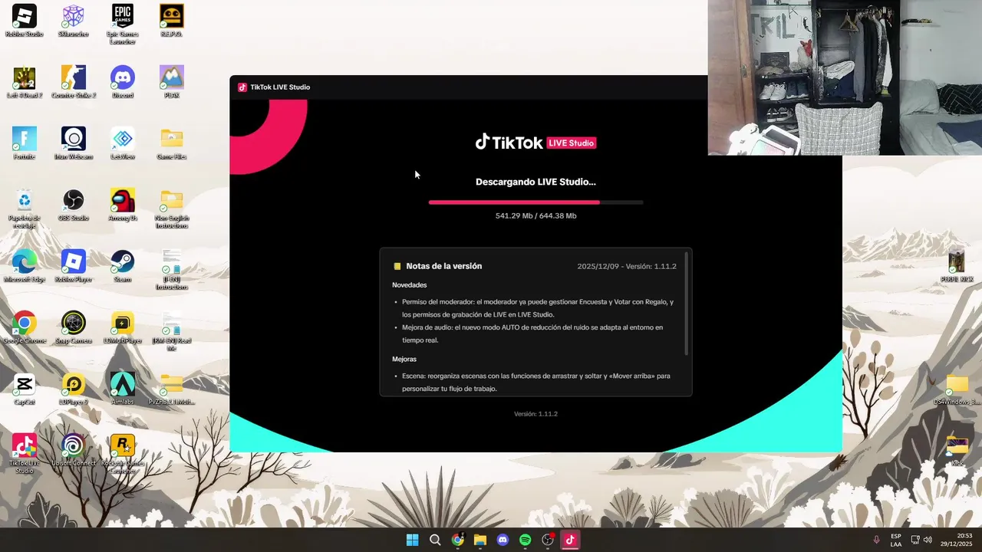The width and height of the screenshot is (982, 552).
Task: Click the download progress bar
Action: (x=535, y=202)
